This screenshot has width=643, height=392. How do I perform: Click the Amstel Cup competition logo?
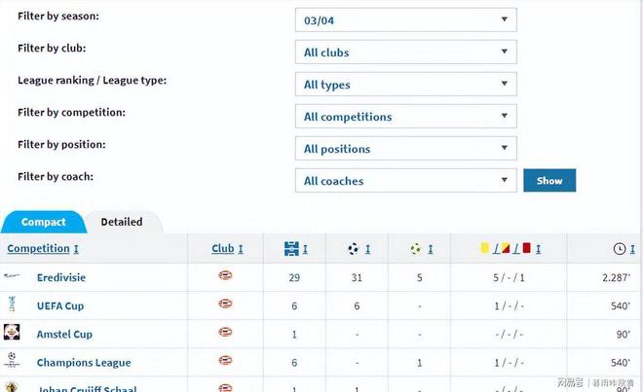[12, 333]
